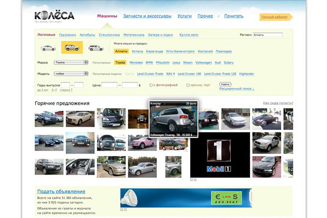
Task: Switch to Мототехника category
Action: coord(134,35)
